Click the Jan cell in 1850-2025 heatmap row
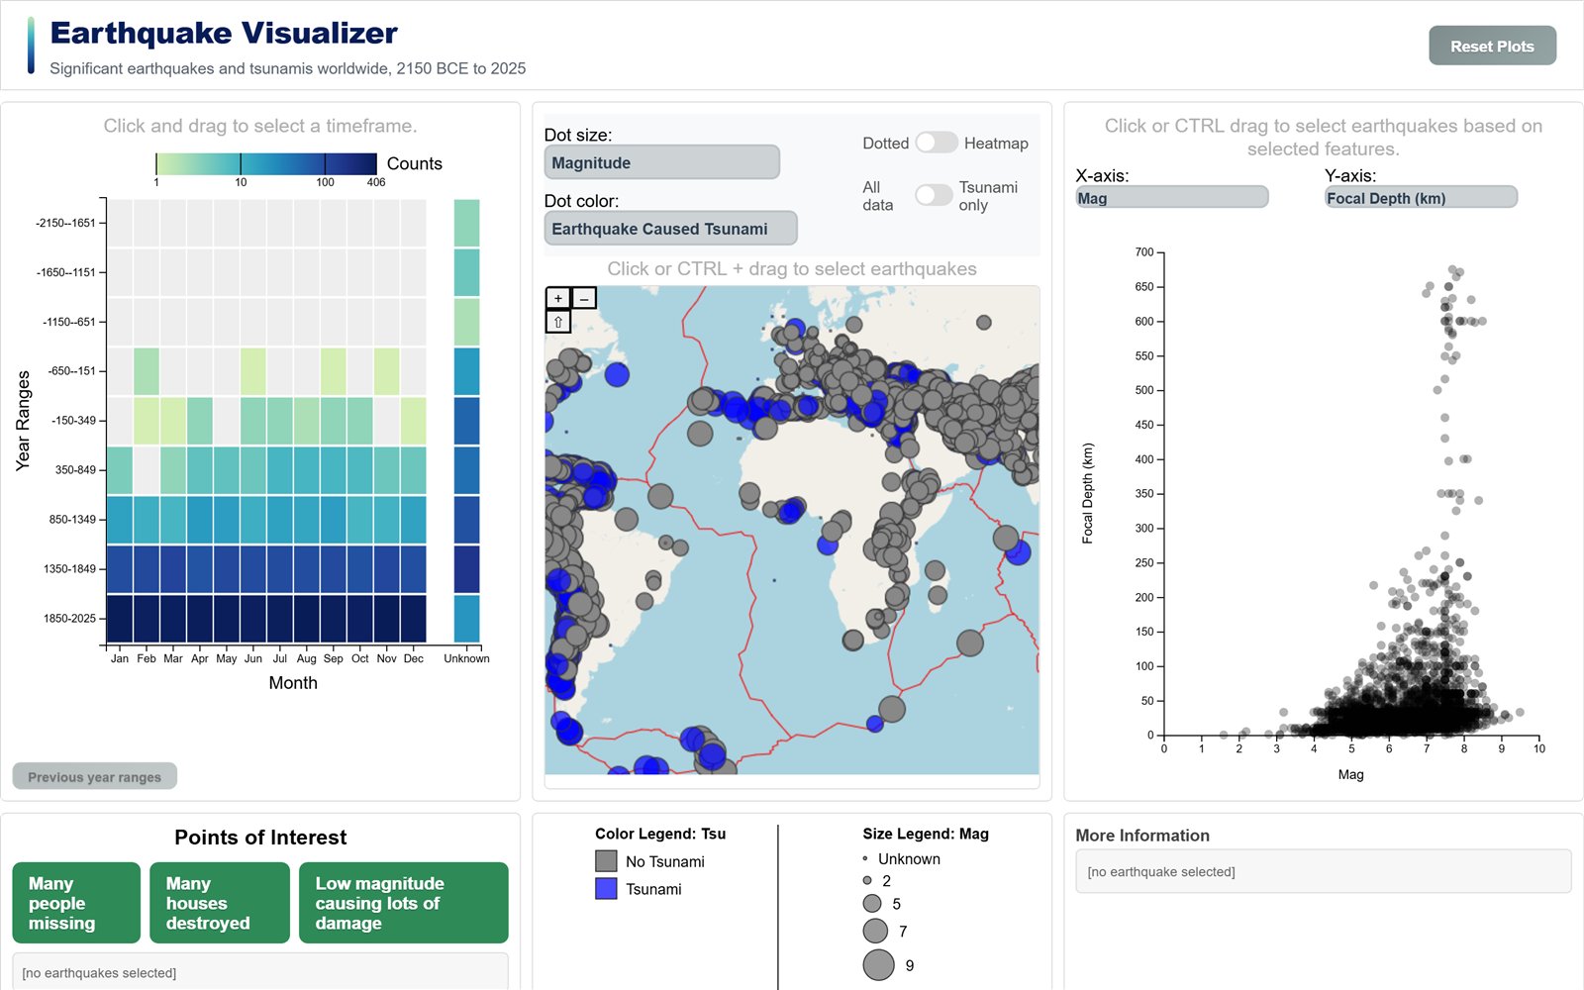Image resolution: width=1584 pixels, height=990 pixels. [120, 619]
